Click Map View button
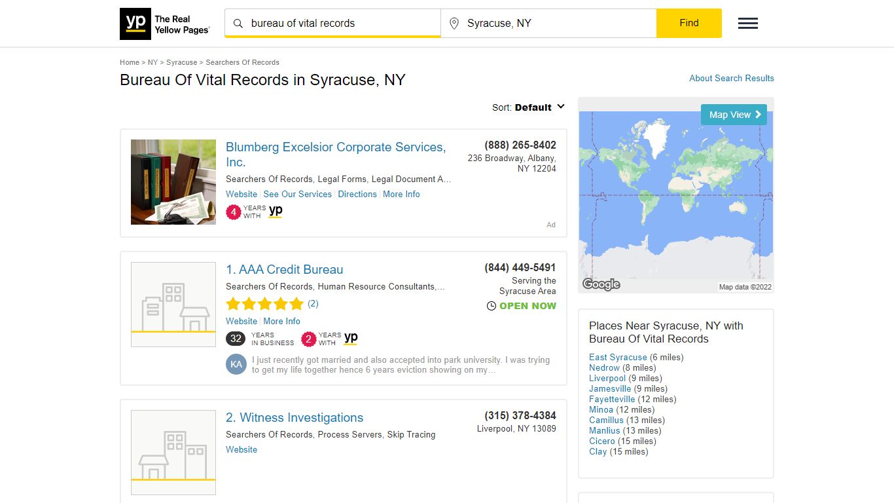 coord(734,115)
